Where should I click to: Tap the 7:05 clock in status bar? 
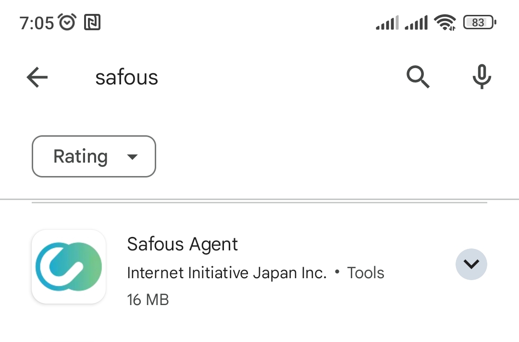click(x=37, y=23)
